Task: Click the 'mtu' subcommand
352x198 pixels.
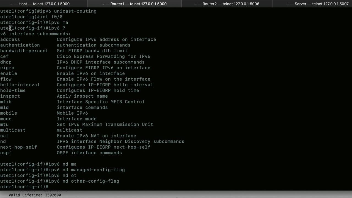Action: click(4, 125)
